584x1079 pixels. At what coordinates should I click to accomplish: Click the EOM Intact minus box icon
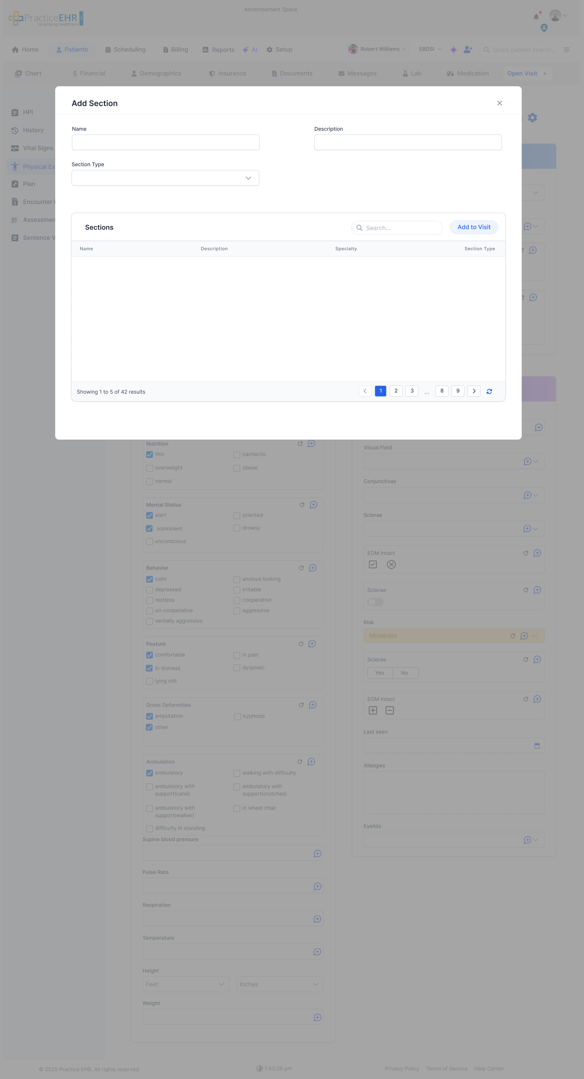pos(389,710)
